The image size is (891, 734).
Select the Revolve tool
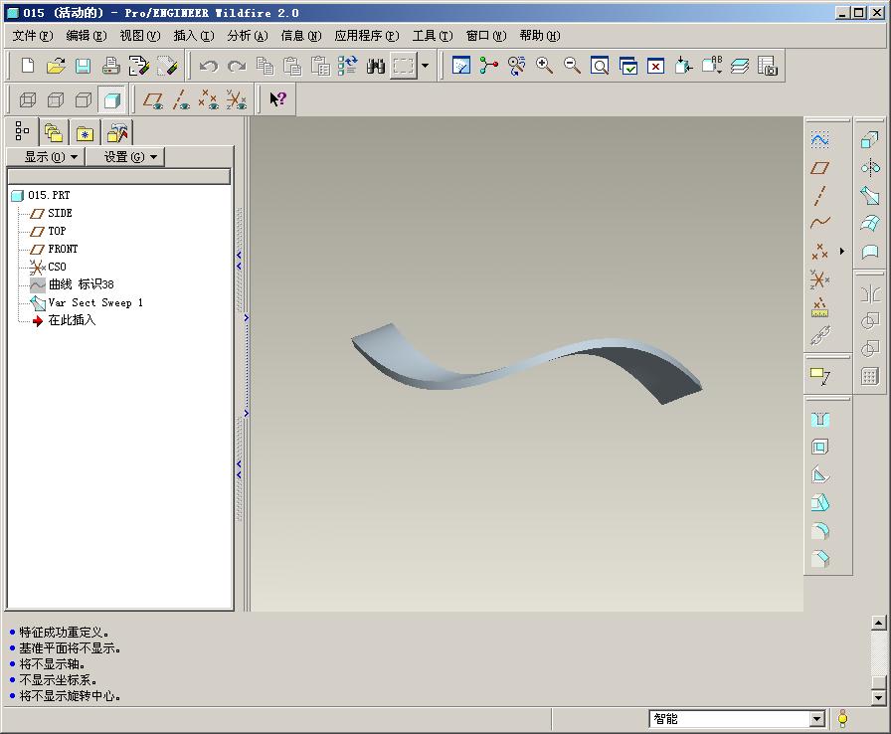point(869,168)
